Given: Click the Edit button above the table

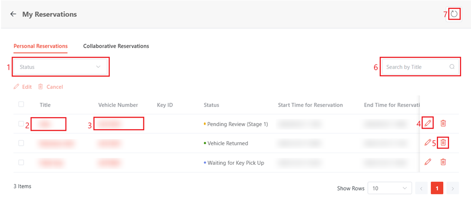Looking at the screenshot, I should [23, 86].
